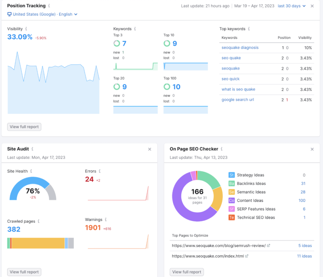Click the yellow segment of Crawled pages bar
The image size is (323, 277).
point(38,243)
